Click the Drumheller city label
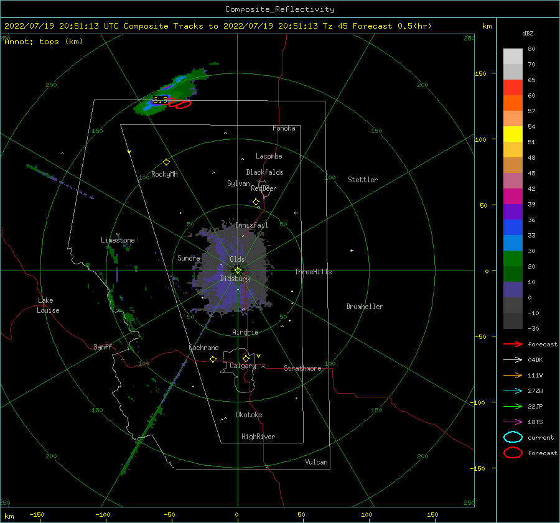Viewport: 560px width, 523px height. pos(365,307)
